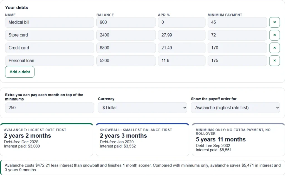The height and width of the screenshot is (176, 285).
Task: Click the BALANCE column header
Action: (105, 15)
